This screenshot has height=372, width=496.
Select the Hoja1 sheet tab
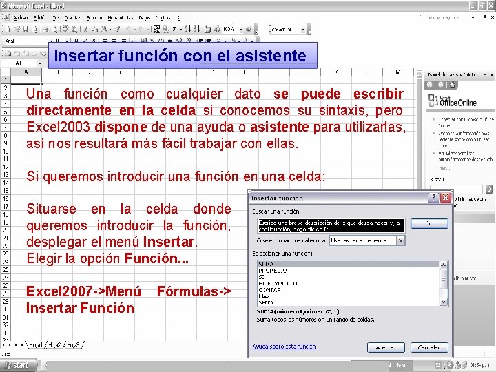click(36, 345)
